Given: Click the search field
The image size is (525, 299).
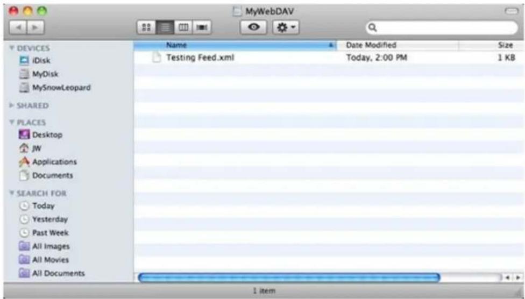Looking at the screenshot, I should [x=442, y=27].
